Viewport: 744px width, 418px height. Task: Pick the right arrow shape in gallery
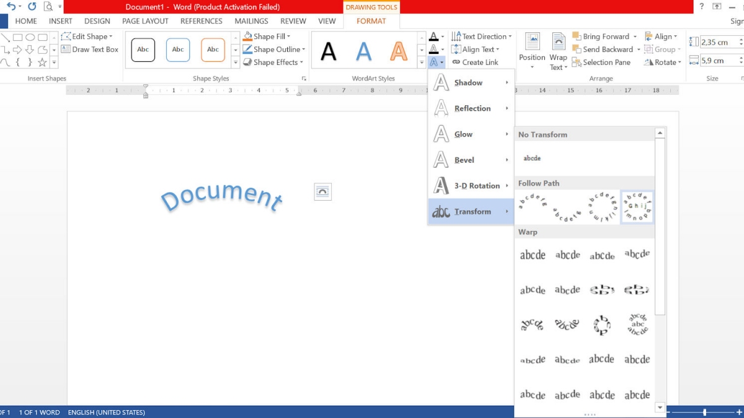coord(18,50)
